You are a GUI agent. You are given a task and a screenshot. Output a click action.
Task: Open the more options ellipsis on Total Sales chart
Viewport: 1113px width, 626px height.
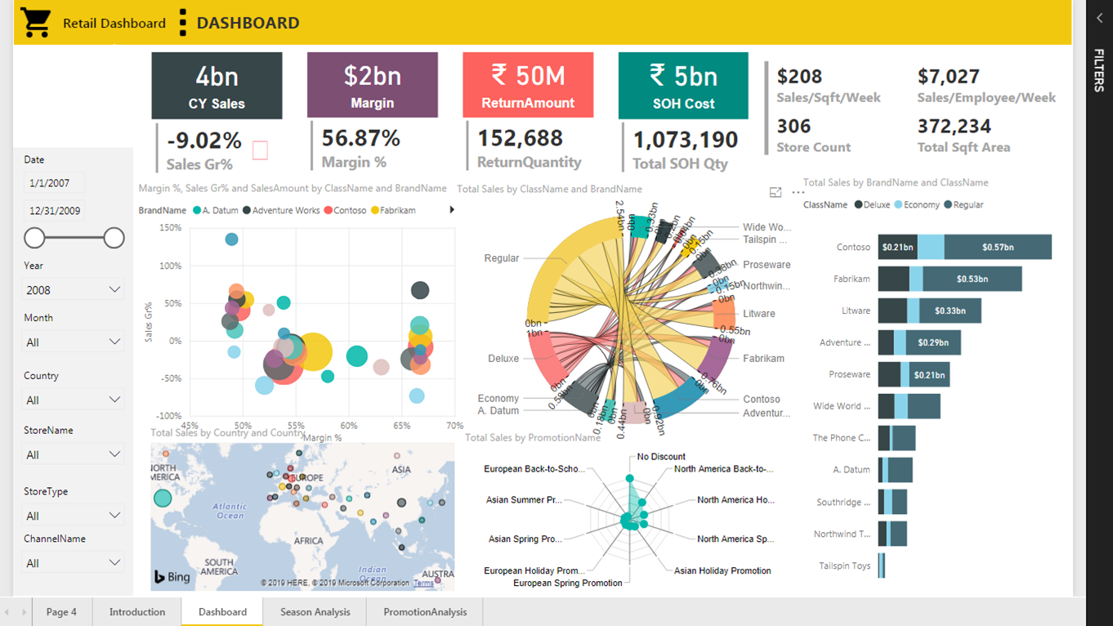tap(798, 192)
